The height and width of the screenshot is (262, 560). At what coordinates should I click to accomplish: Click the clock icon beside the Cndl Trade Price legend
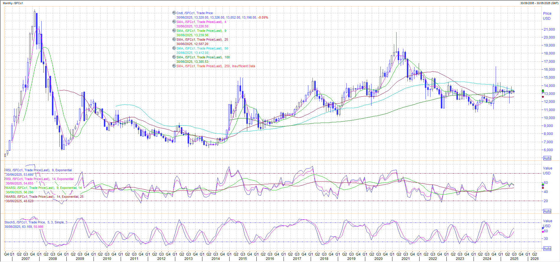tap(174, 13)
